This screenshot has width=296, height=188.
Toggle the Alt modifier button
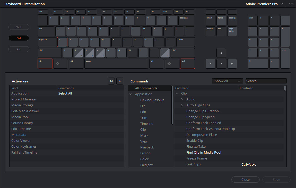(x=19, y=49)
